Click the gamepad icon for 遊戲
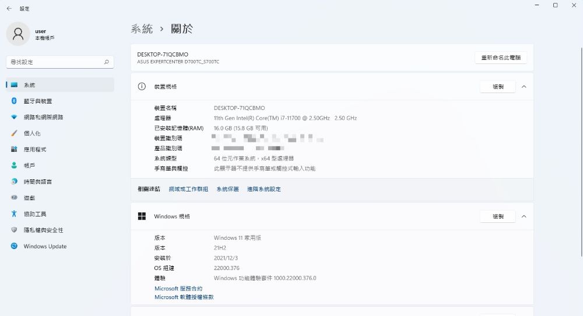Screen dimensions: 583x316 click(x=14, y=197)
